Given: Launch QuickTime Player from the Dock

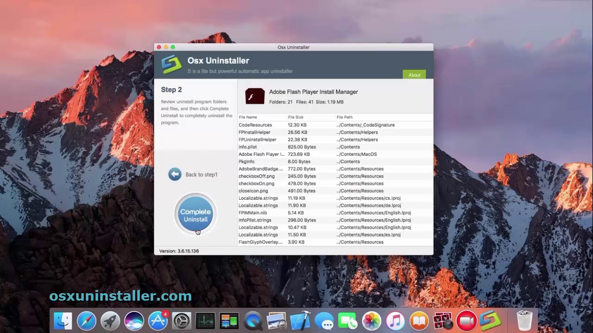Looking at the screenshot, I should tap(253, 321).
